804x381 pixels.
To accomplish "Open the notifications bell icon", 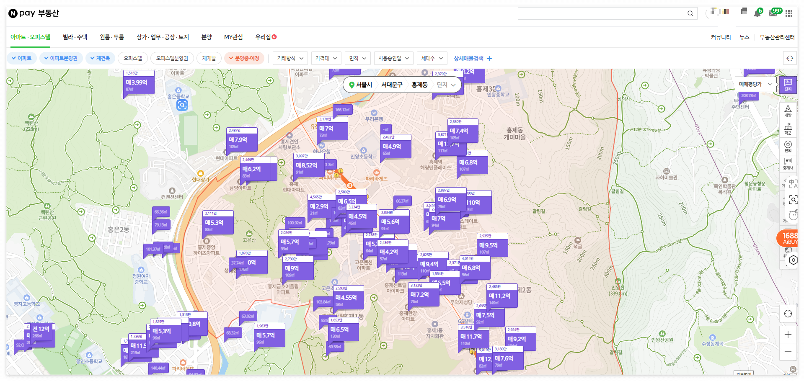I will 757,13.
